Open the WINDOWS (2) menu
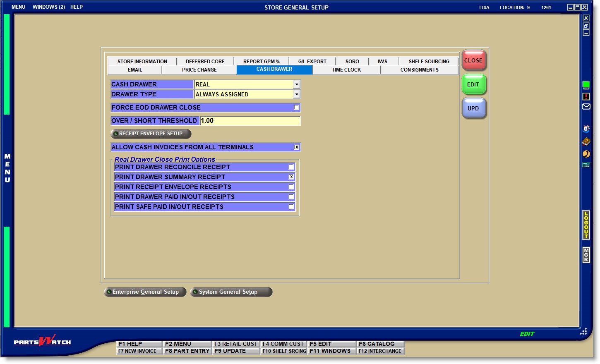 coord(49,7)
